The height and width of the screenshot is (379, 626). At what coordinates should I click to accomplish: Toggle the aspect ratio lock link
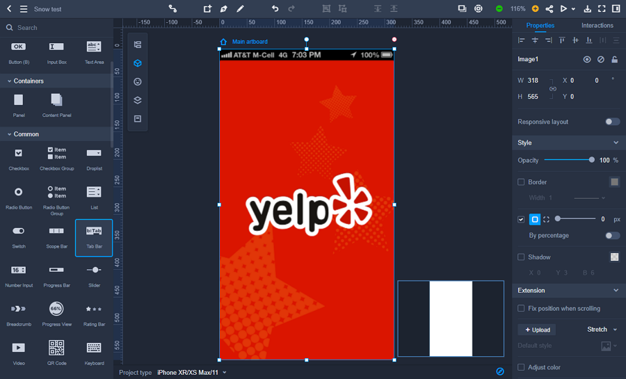pos(552,88)
